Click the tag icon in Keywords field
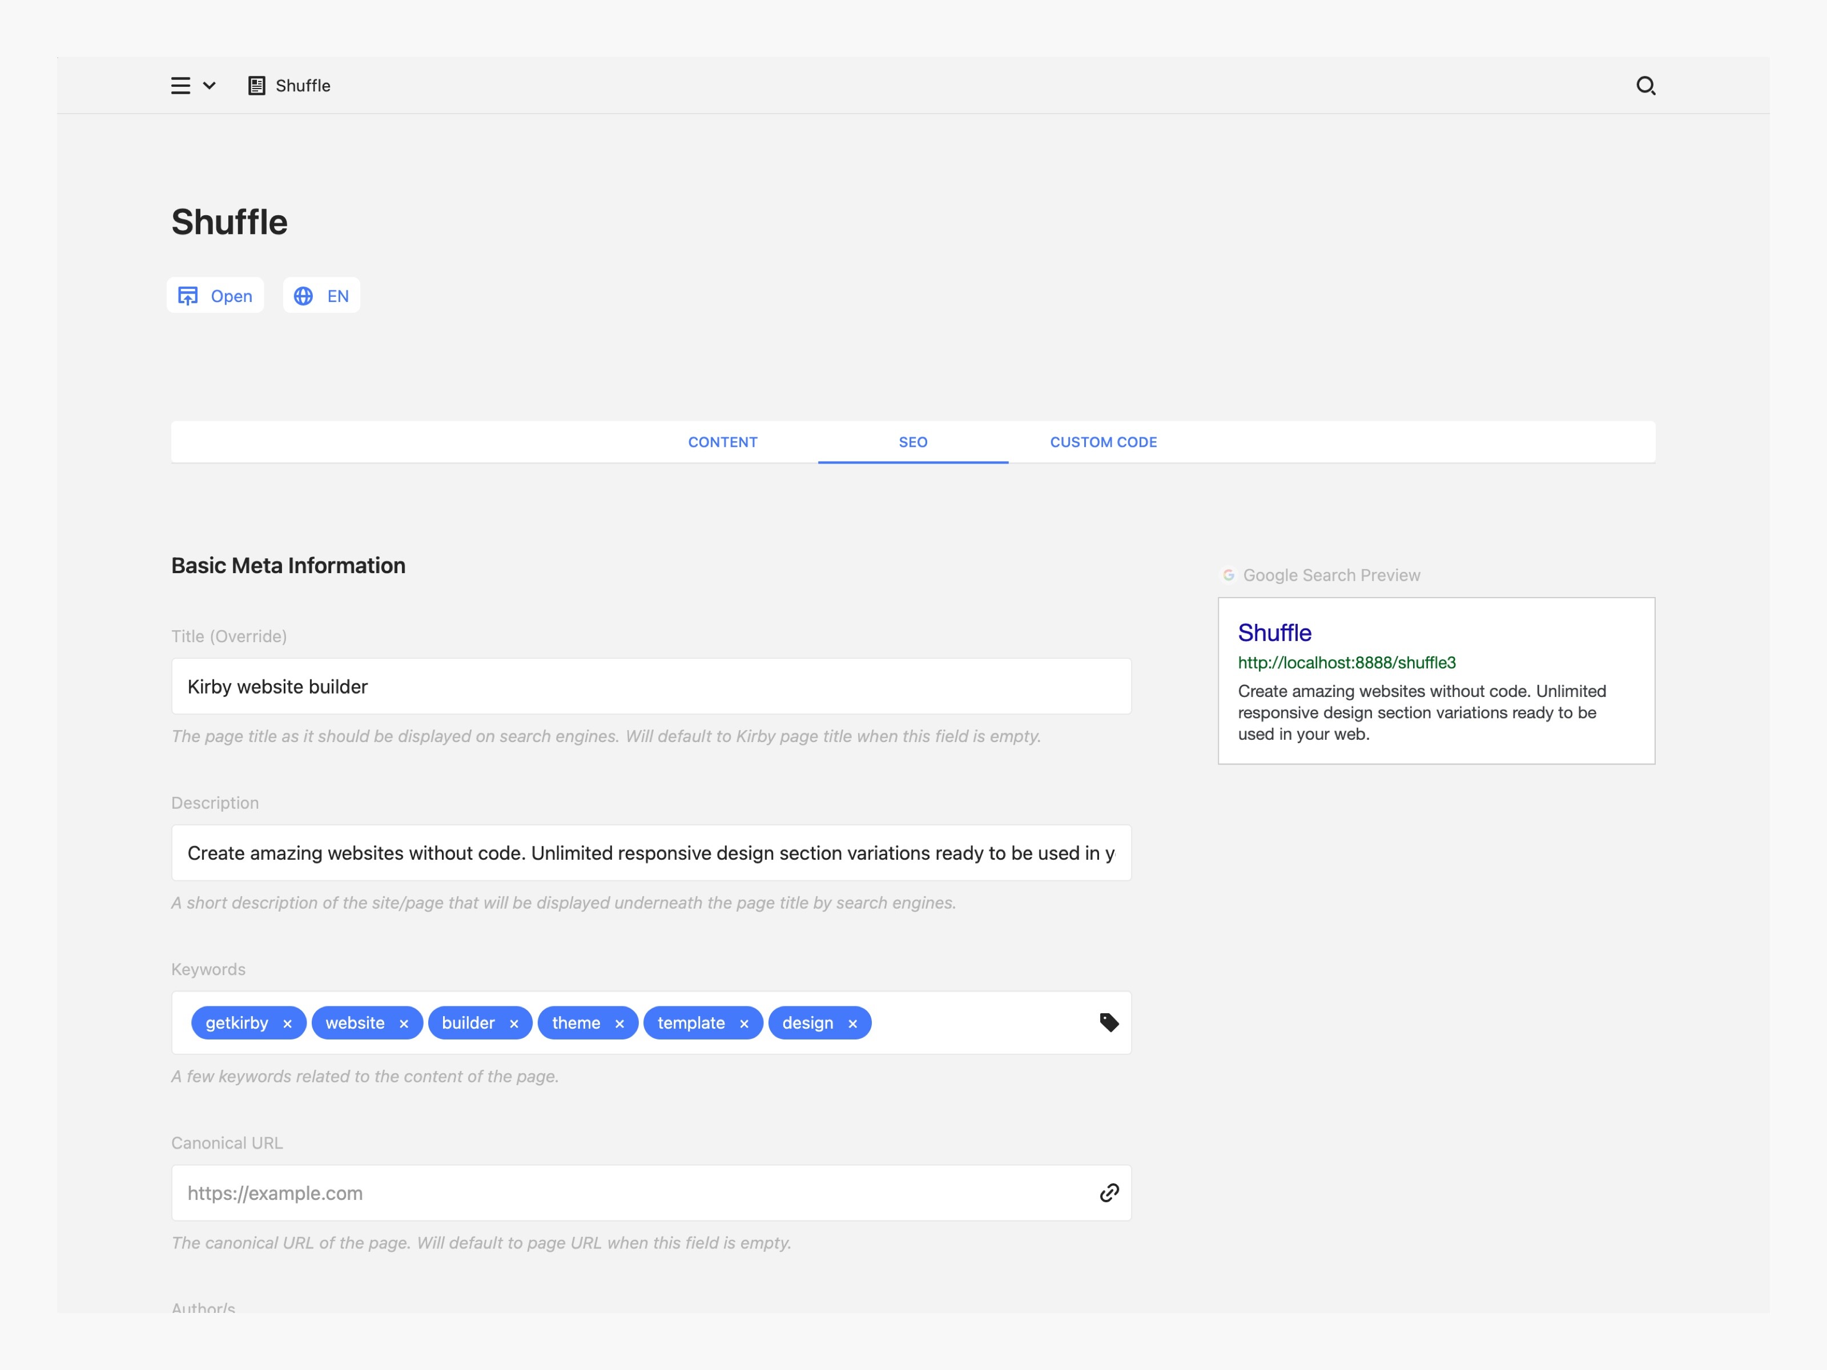 click(1109, 1022)
